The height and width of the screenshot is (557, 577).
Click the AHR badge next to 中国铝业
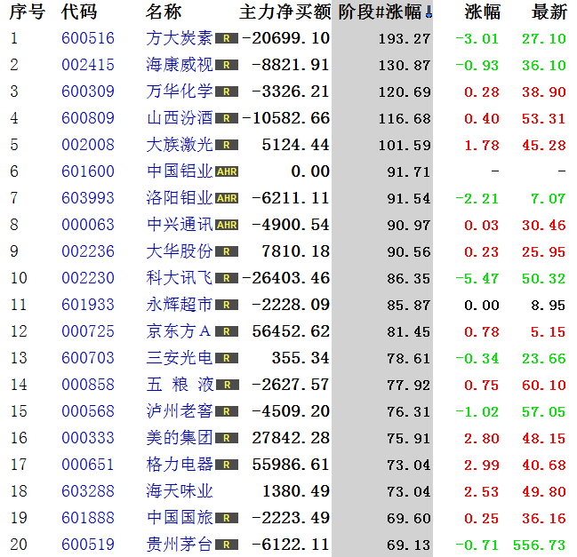pos(227,171)
